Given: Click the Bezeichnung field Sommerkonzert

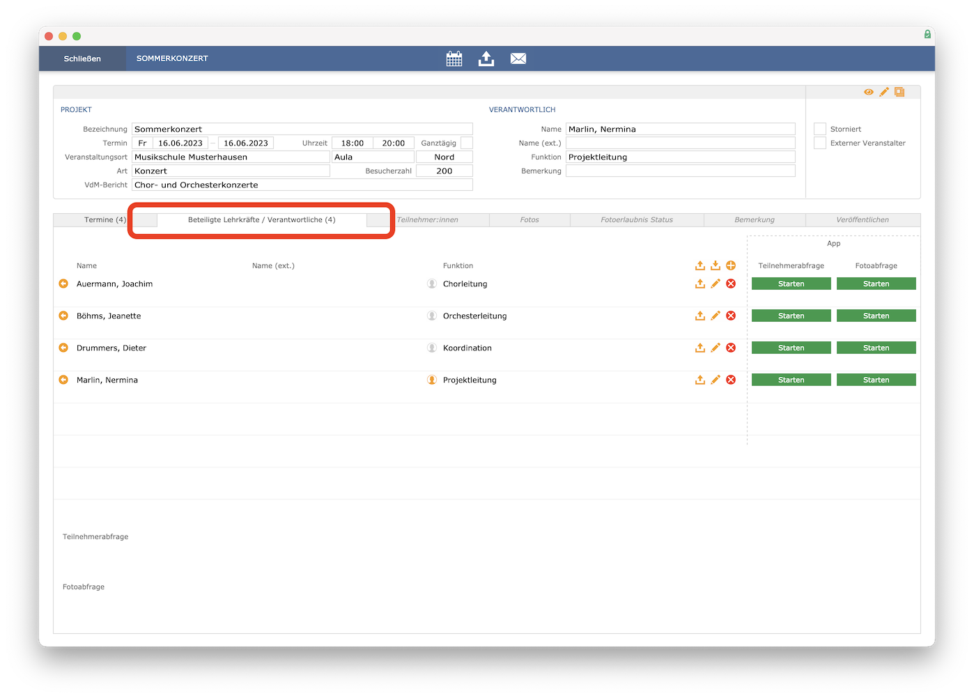Looking at the screenshot, I should pos(302,129).
